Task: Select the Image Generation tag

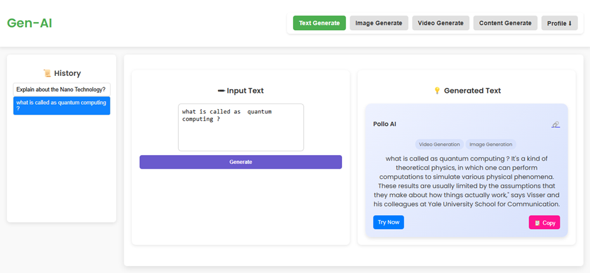Action: [x=491, y=144]
